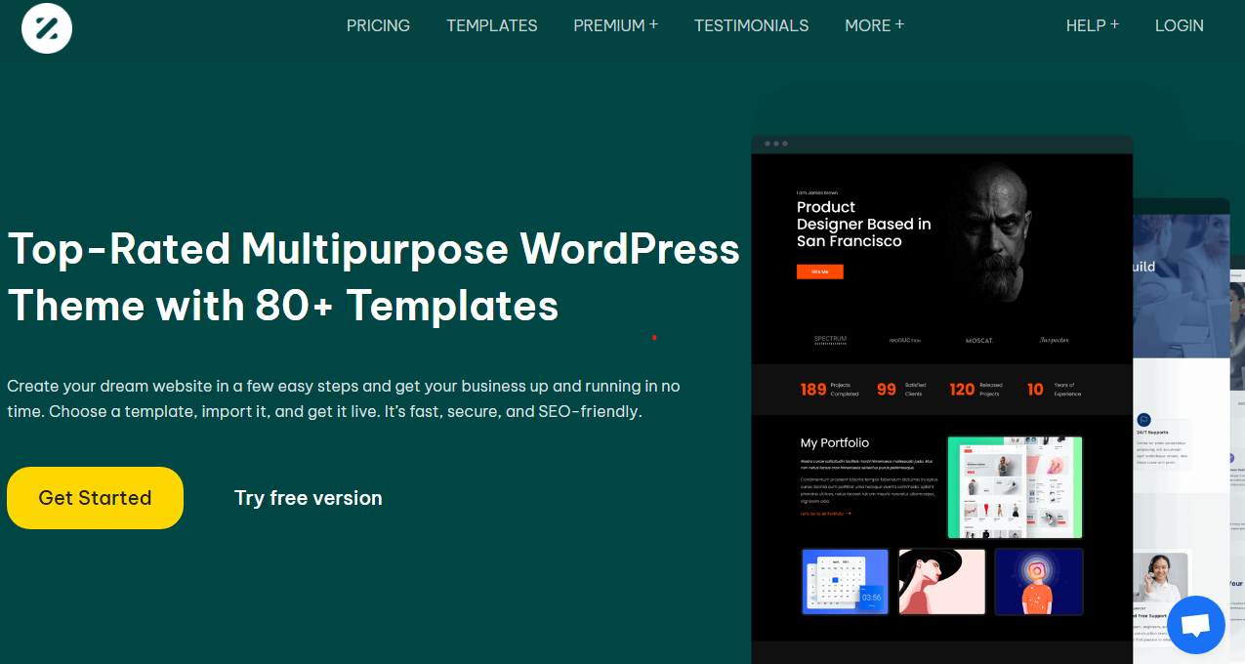Click the support agent photo in preview
Image resolution: width=1245 pixels, height=664 pixels.
coord(1160,577)
